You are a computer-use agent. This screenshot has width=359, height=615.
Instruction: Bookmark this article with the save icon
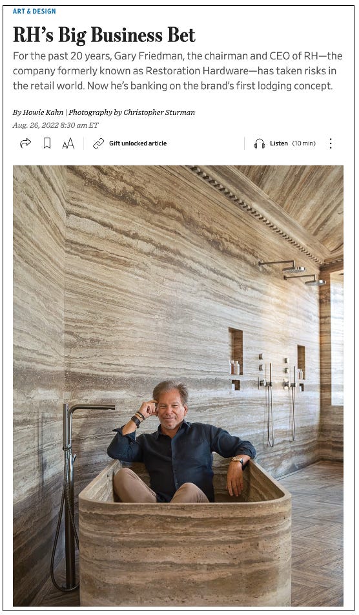coord(47,143)
